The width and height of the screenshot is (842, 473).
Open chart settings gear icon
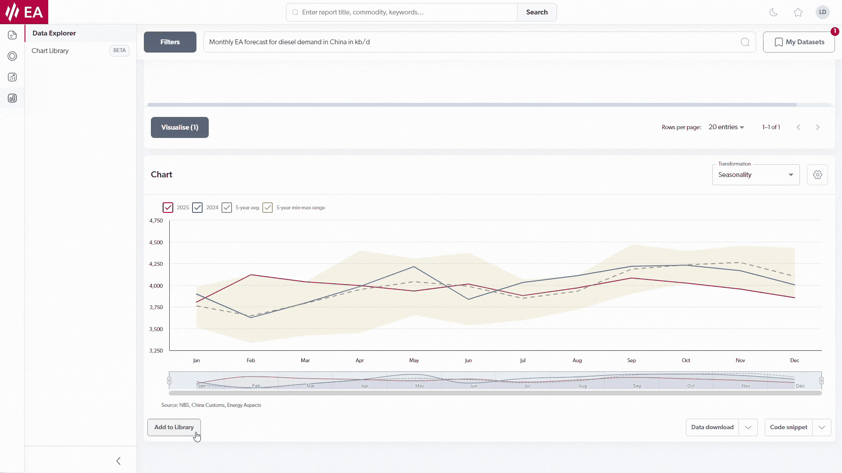pos(817,175)
